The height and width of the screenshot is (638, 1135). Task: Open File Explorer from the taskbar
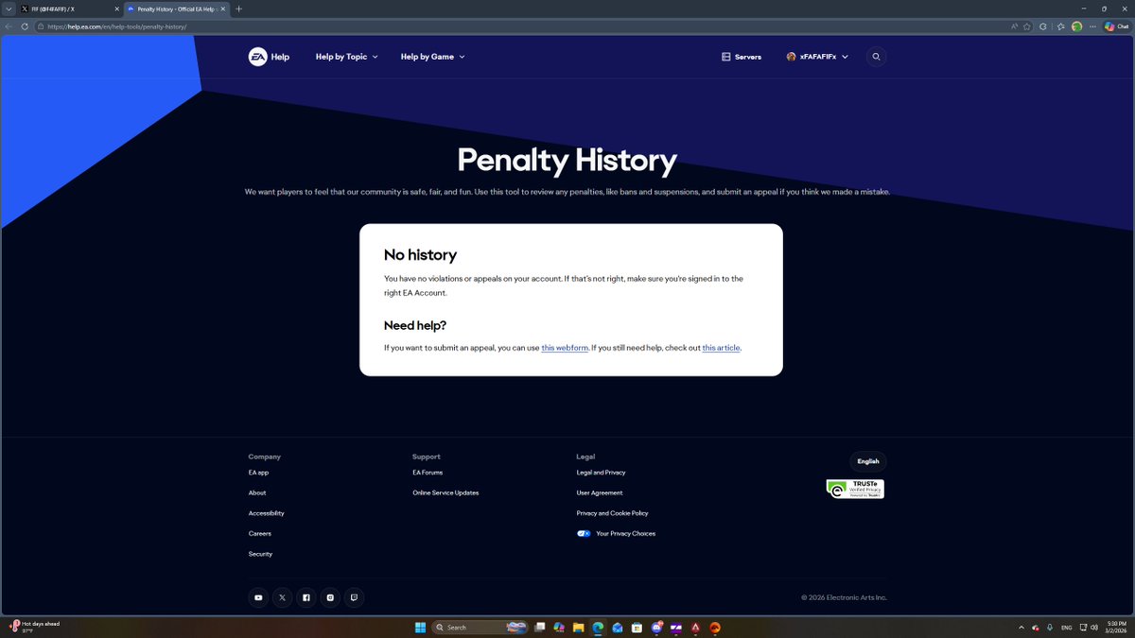tap(578, 628)
